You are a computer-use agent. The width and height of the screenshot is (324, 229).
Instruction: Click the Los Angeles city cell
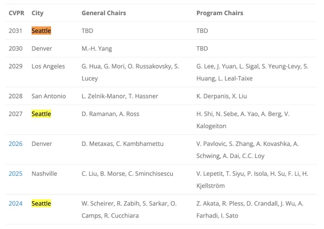click(48, 66)
